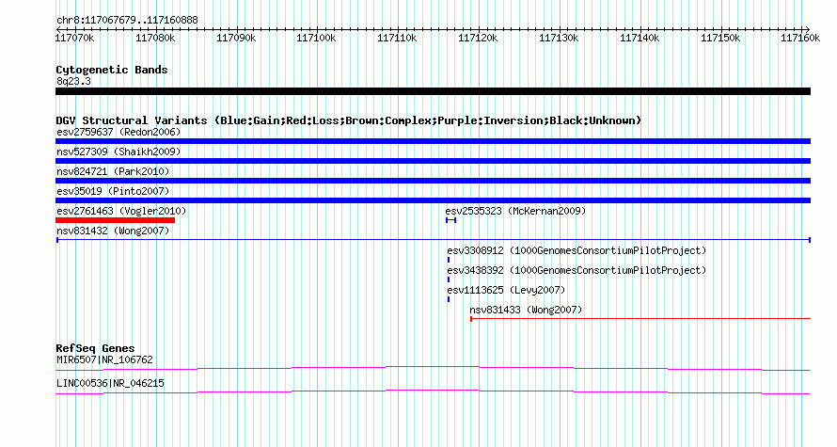The height and width of the screenshot is (447, 837).
Task: Click the 117120k ruler label
Action: pos(479,39)
